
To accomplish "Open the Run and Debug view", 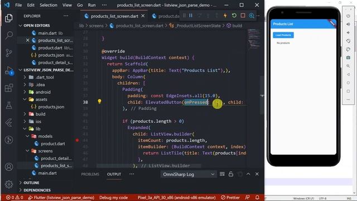I will [x=9, y=71].
